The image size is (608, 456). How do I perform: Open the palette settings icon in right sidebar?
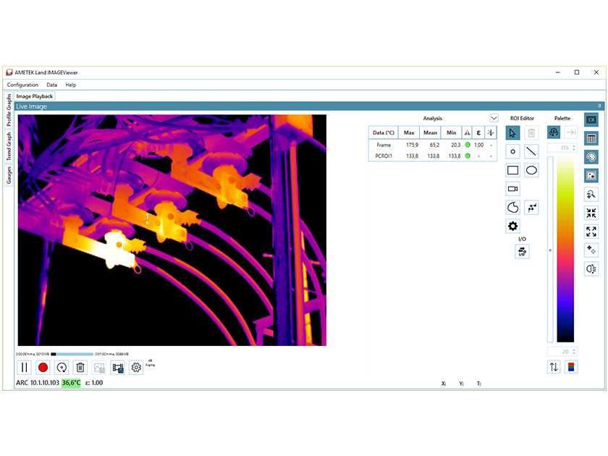pos(591,158)
